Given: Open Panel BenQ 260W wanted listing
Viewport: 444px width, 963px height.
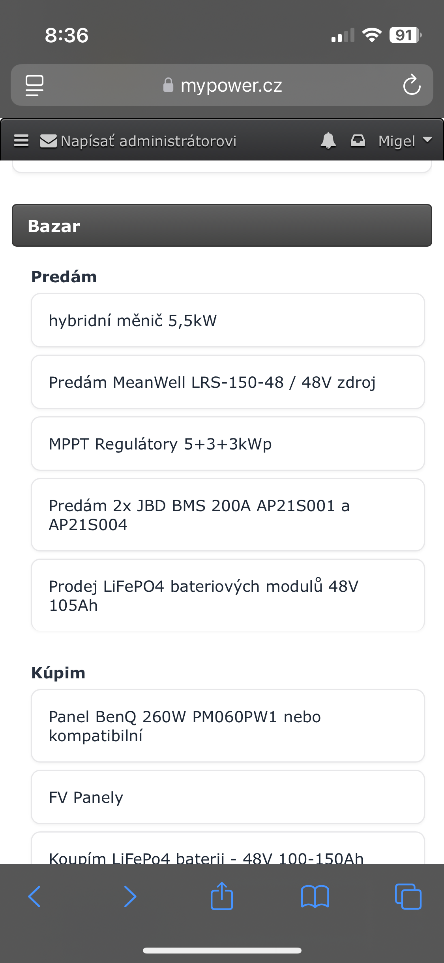Looking at the screenshot, I should [228, 726].
